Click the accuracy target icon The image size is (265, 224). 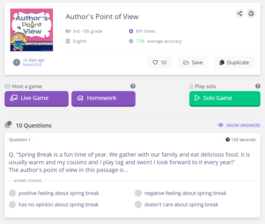[131, 41]
